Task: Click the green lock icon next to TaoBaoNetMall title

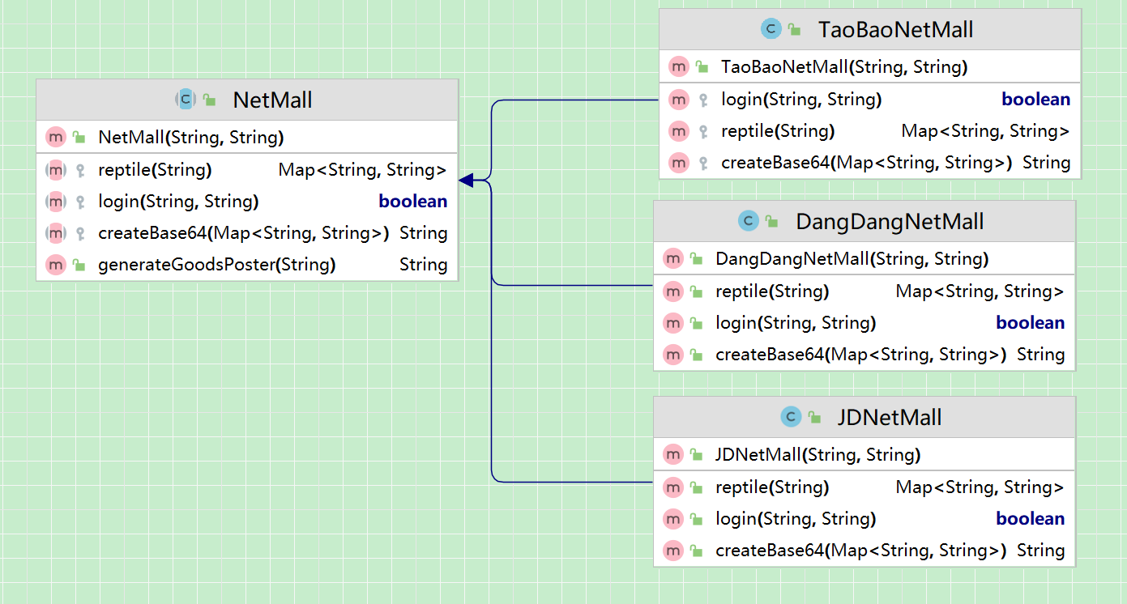Action: [794, 30]
